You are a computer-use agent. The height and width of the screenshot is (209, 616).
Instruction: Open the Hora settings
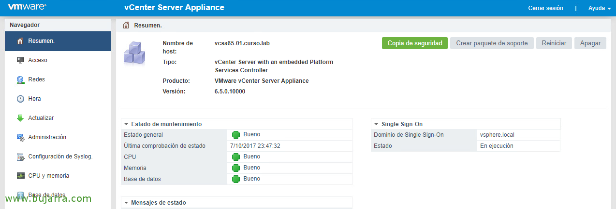pos(58,99)
